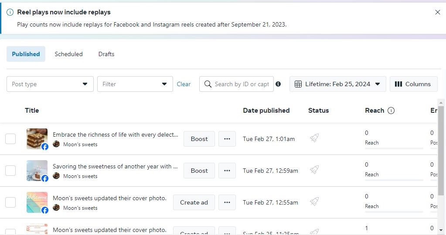Click the info icon beside the search box
Image resolution: width=446 pixels, height=235 pixels.
[x=278, y=84]
